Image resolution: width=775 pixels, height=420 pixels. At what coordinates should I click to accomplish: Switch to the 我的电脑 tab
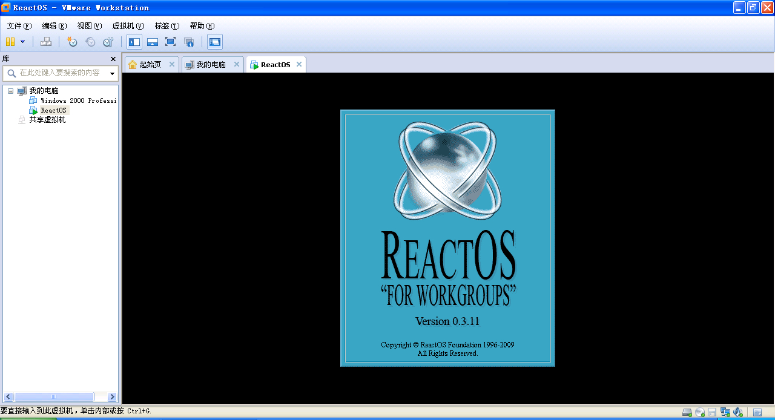[212, 65]
